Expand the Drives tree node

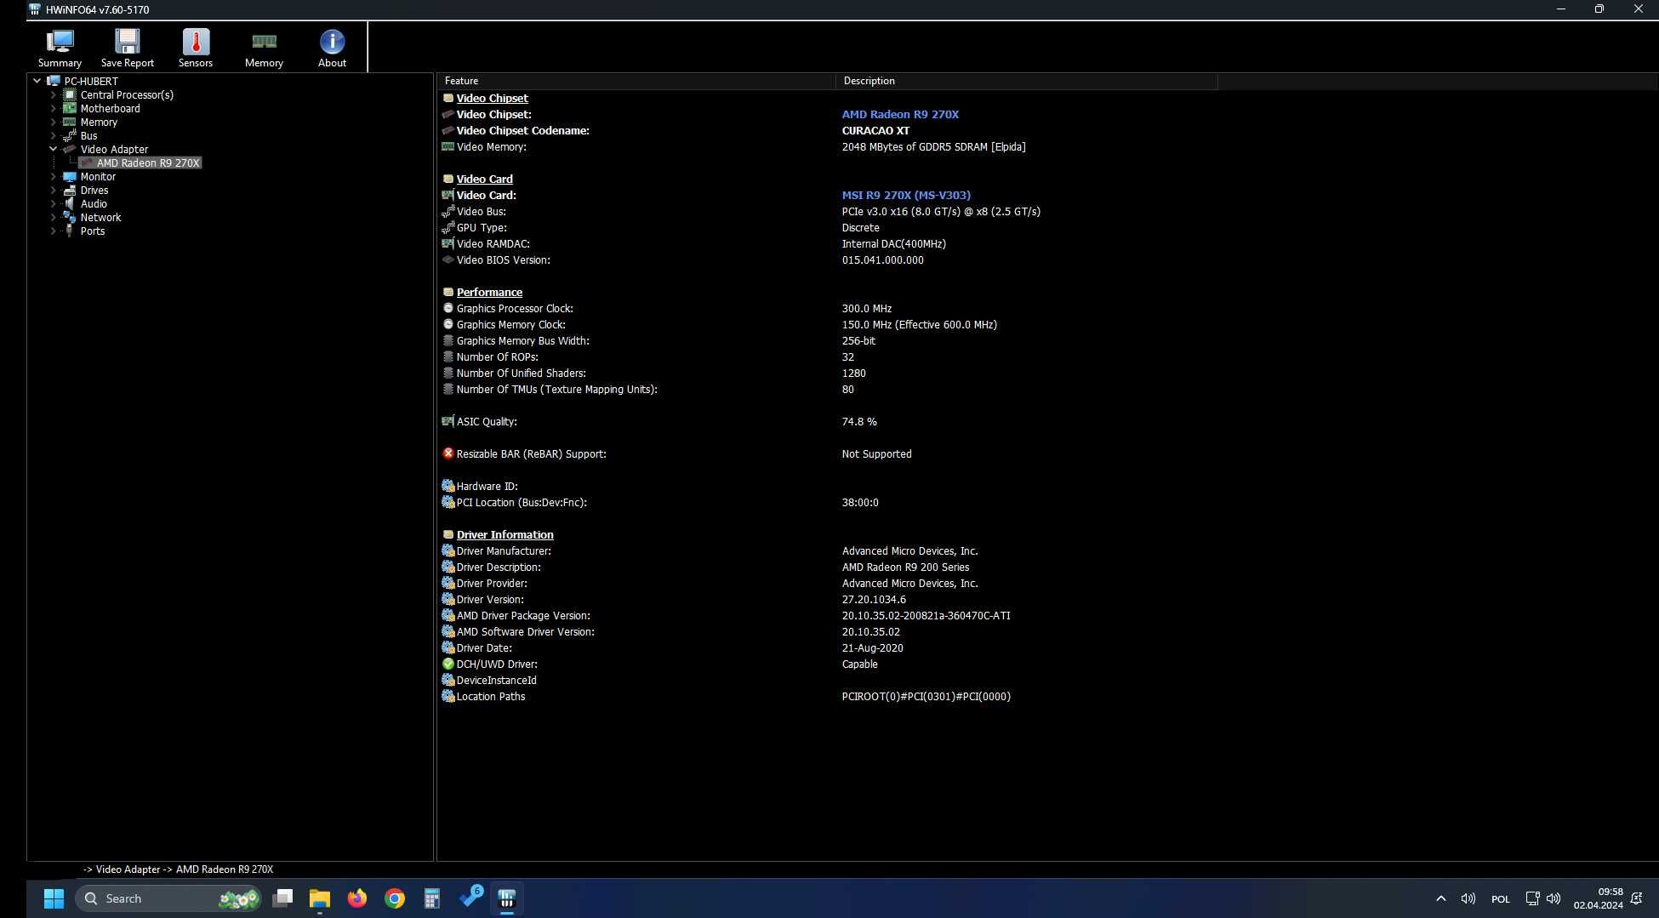[53, 190]
